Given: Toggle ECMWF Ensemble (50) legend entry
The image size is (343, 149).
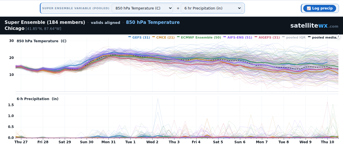Looking at the screenshot, I should 199,37.
